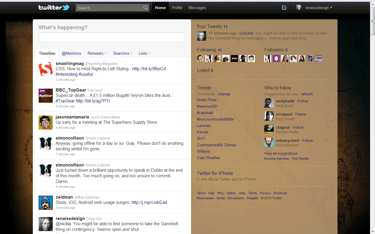Dismiss the andybudd follow suggestion
This screenshot has width=375, height=234.
coord(328,101)
